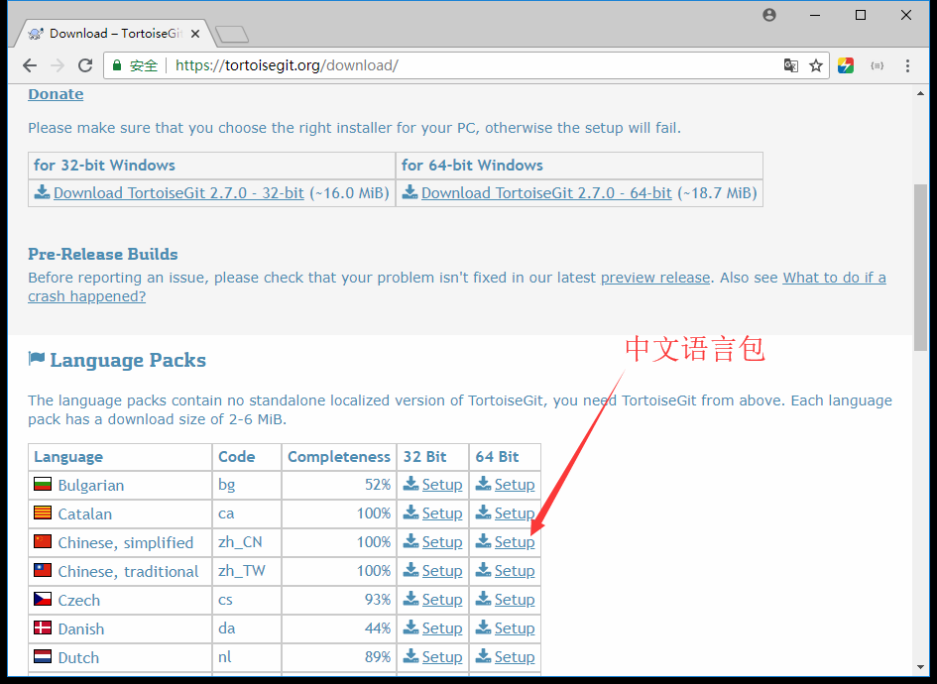Download Catalan 32 Bit Setup
937x684 pixels.
click(441, 513)
